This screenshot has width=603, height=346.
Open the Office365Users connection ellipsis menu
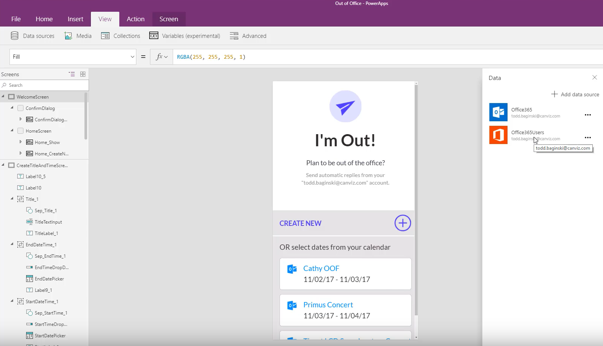(x=588, y=138)
